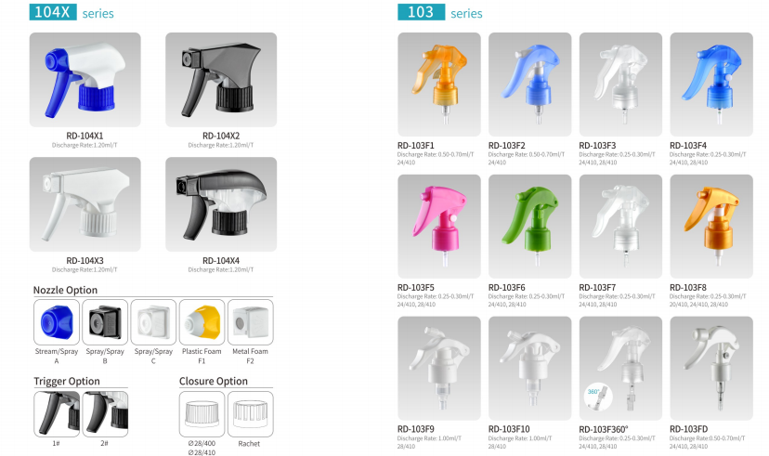The height and width of the screenshot is (456, 769).
Task: Open the orange RD-103F1 mini trigger
Action: [x=439, y=85]
